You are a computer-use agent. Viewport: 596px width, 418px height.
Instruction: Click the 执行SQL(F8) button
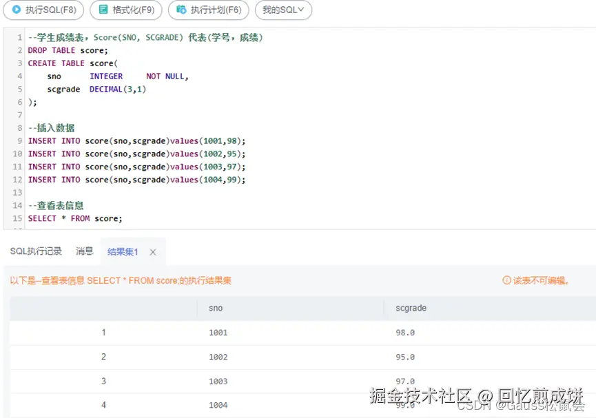pyautogui.click(x=43, y=10)
